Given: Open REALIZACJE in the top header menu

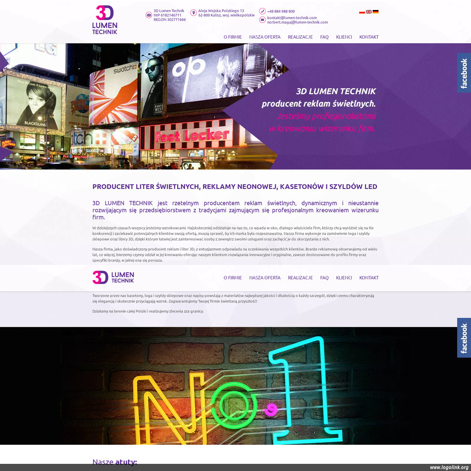Looking at the screenshot, I should point(300,37).
